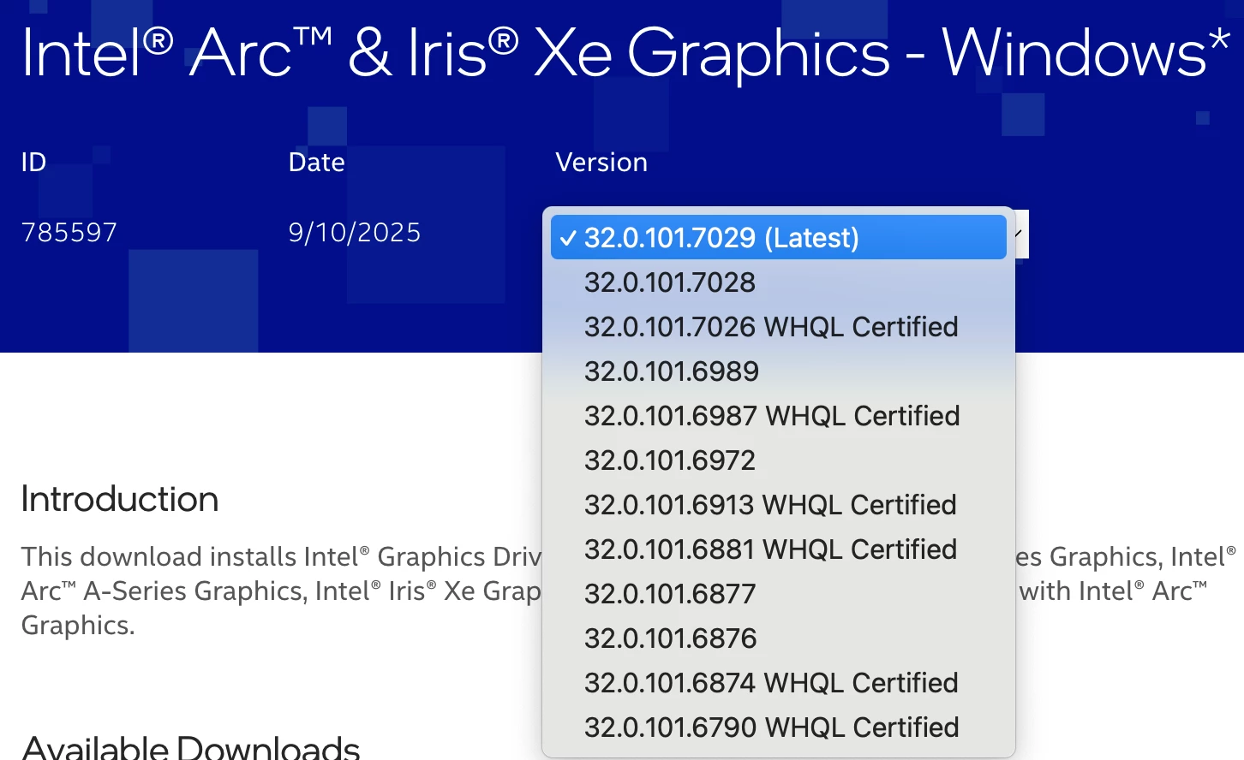1244x760 pixels.
Task: Pick 32.0.101.6874 WHQL Certified version
Action: click(778, 682)
